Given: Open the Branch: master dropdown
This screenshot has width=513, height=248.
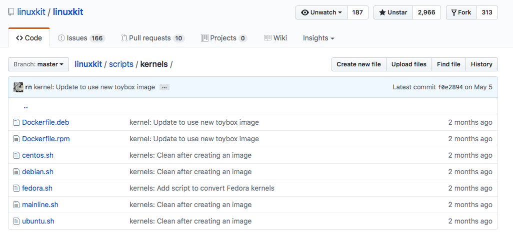Looking at the screenshot, I should [x=38, y=64].
